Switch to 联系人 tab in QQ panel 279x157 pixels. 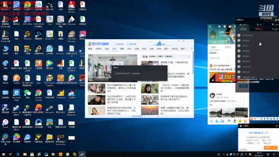pyautogui.click(x=228, y=48)
